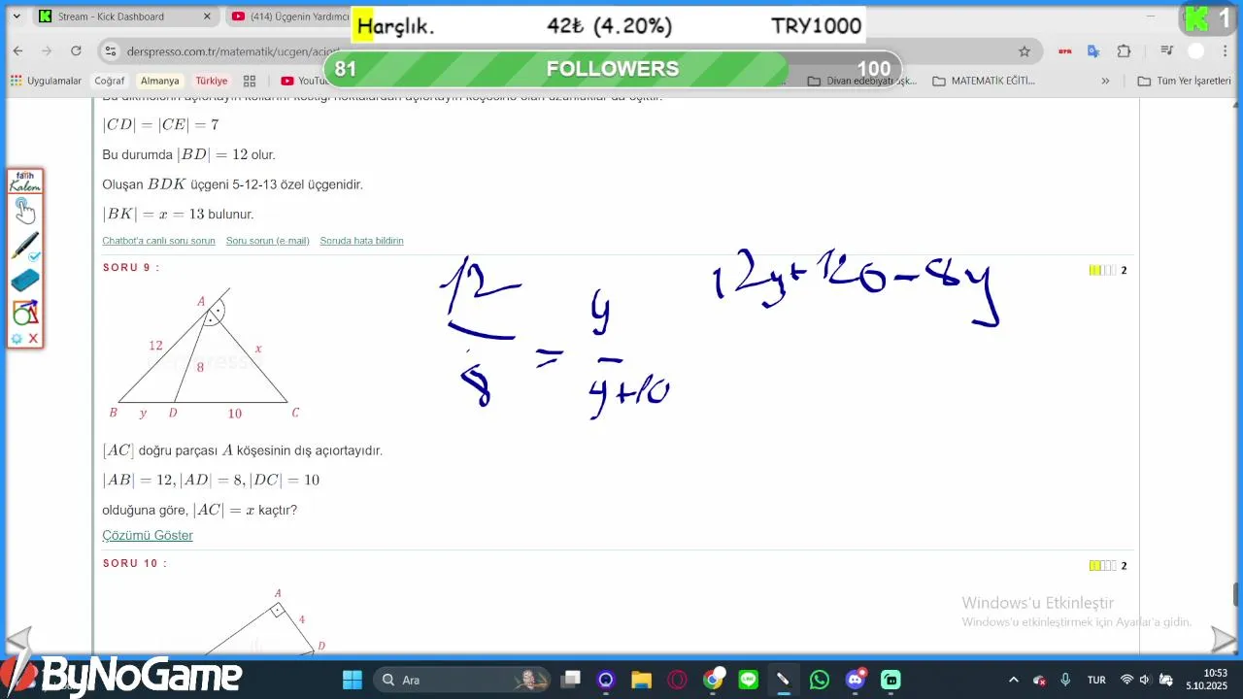Close Fatih Kalem toolbar with red X
The height and width of the screenshot is (699, 1243).
33,339
